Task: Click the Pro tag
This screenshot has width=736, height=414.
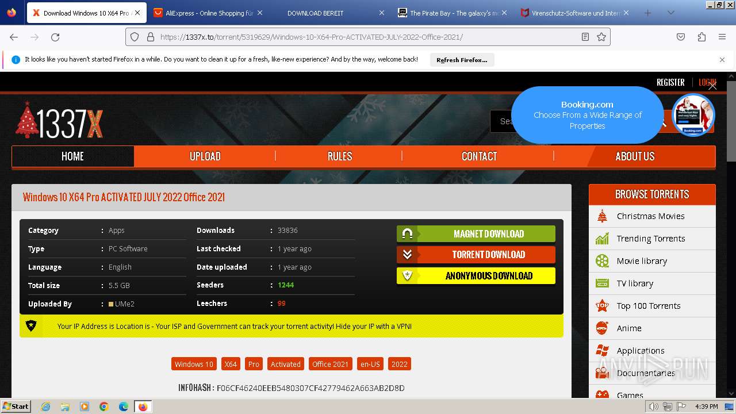Action: [254, 364]
